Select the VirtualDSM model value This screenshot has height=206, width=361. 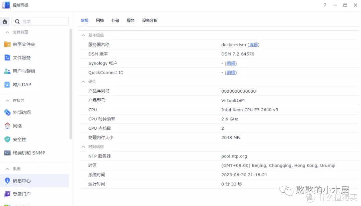pyautogui.click(x=233, y=100)
